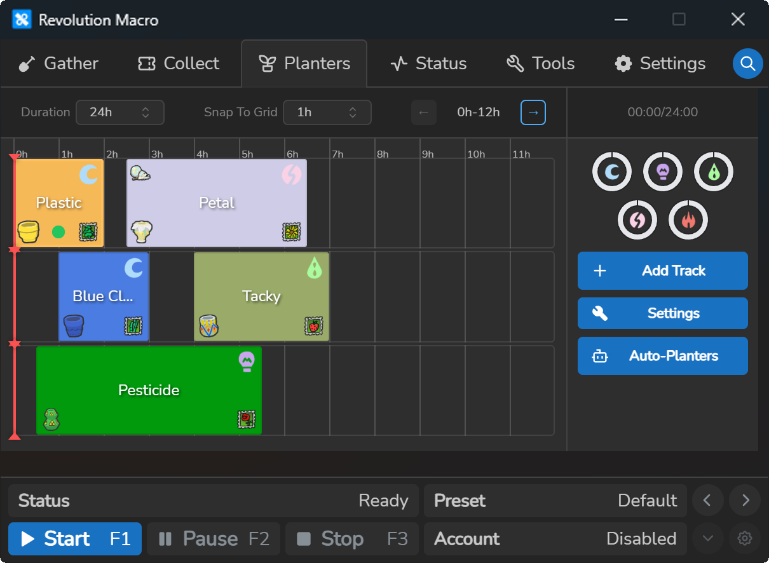Click the cotton puff icon atop Petal block
Image resolution: width=769 pixels, height=563 pixels.
coord(140,172)
